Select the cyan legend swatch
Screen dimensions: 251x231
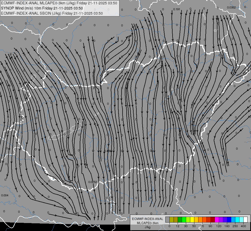[x=237, y=219]
